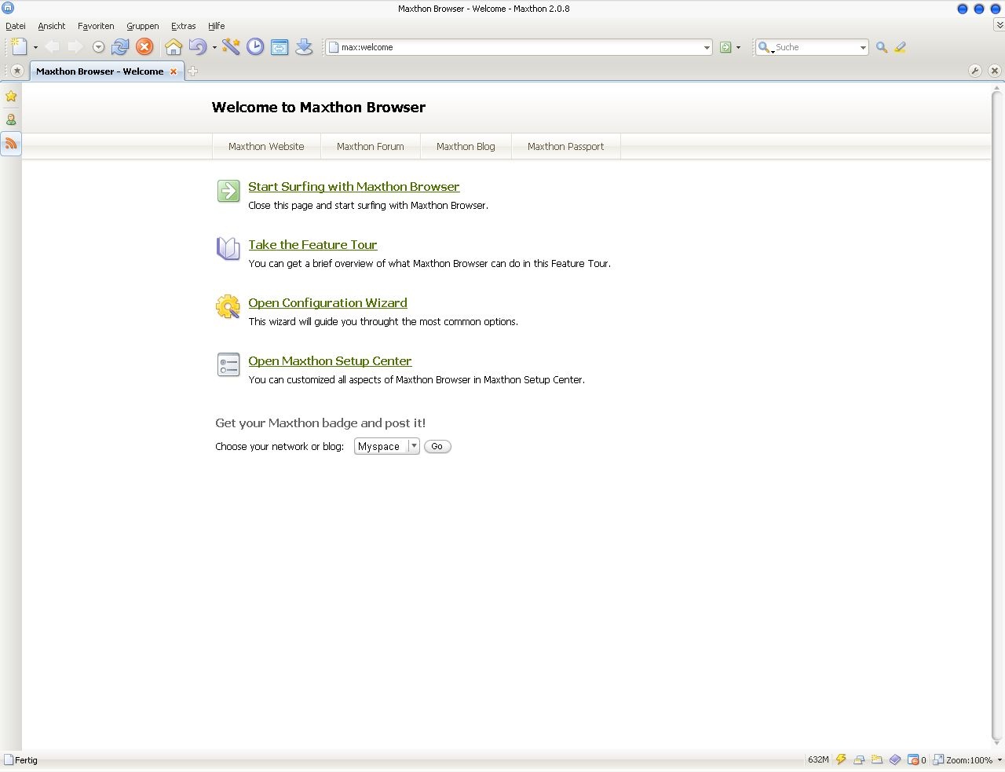Viewport: 1005px width, 772px height.
Task: Click the Start Surfing with Maxthon Browser link
Action: coord(354,187)
